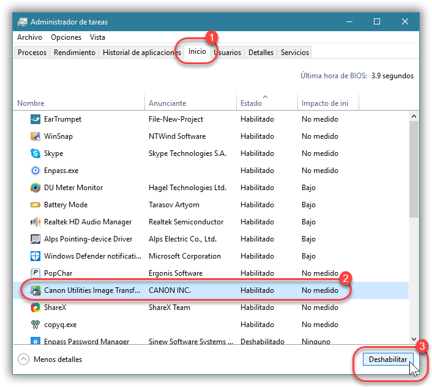432x387 pixels.
Task: Click publisher Tarasov Artyom
Action: pos(174,205)
